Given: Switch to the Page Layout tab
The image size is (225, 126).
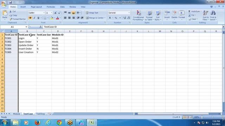Looking at the screenshot, I should point(36,7).
